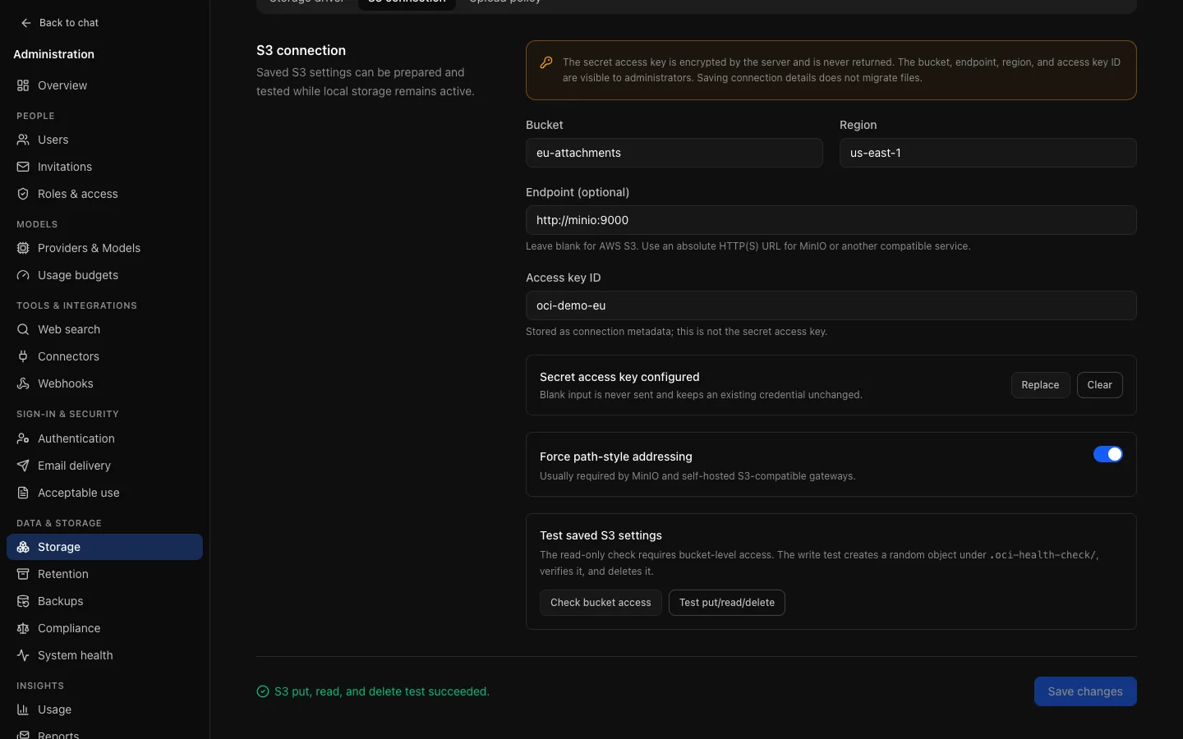
Task: Click the Acceptable use document icon
Action: click(x=23, y=493)
